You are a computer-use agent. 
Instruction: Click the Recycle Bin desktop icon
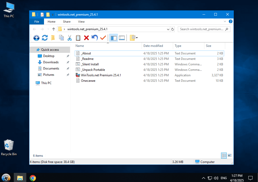pyautogui.click(x=9, y=148)
